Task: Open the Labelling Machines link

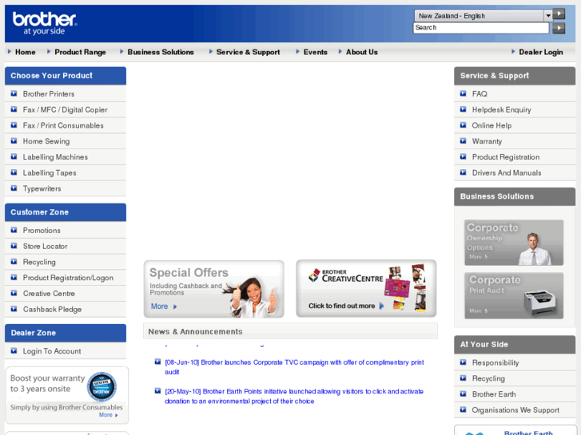Action: [55, 157]
